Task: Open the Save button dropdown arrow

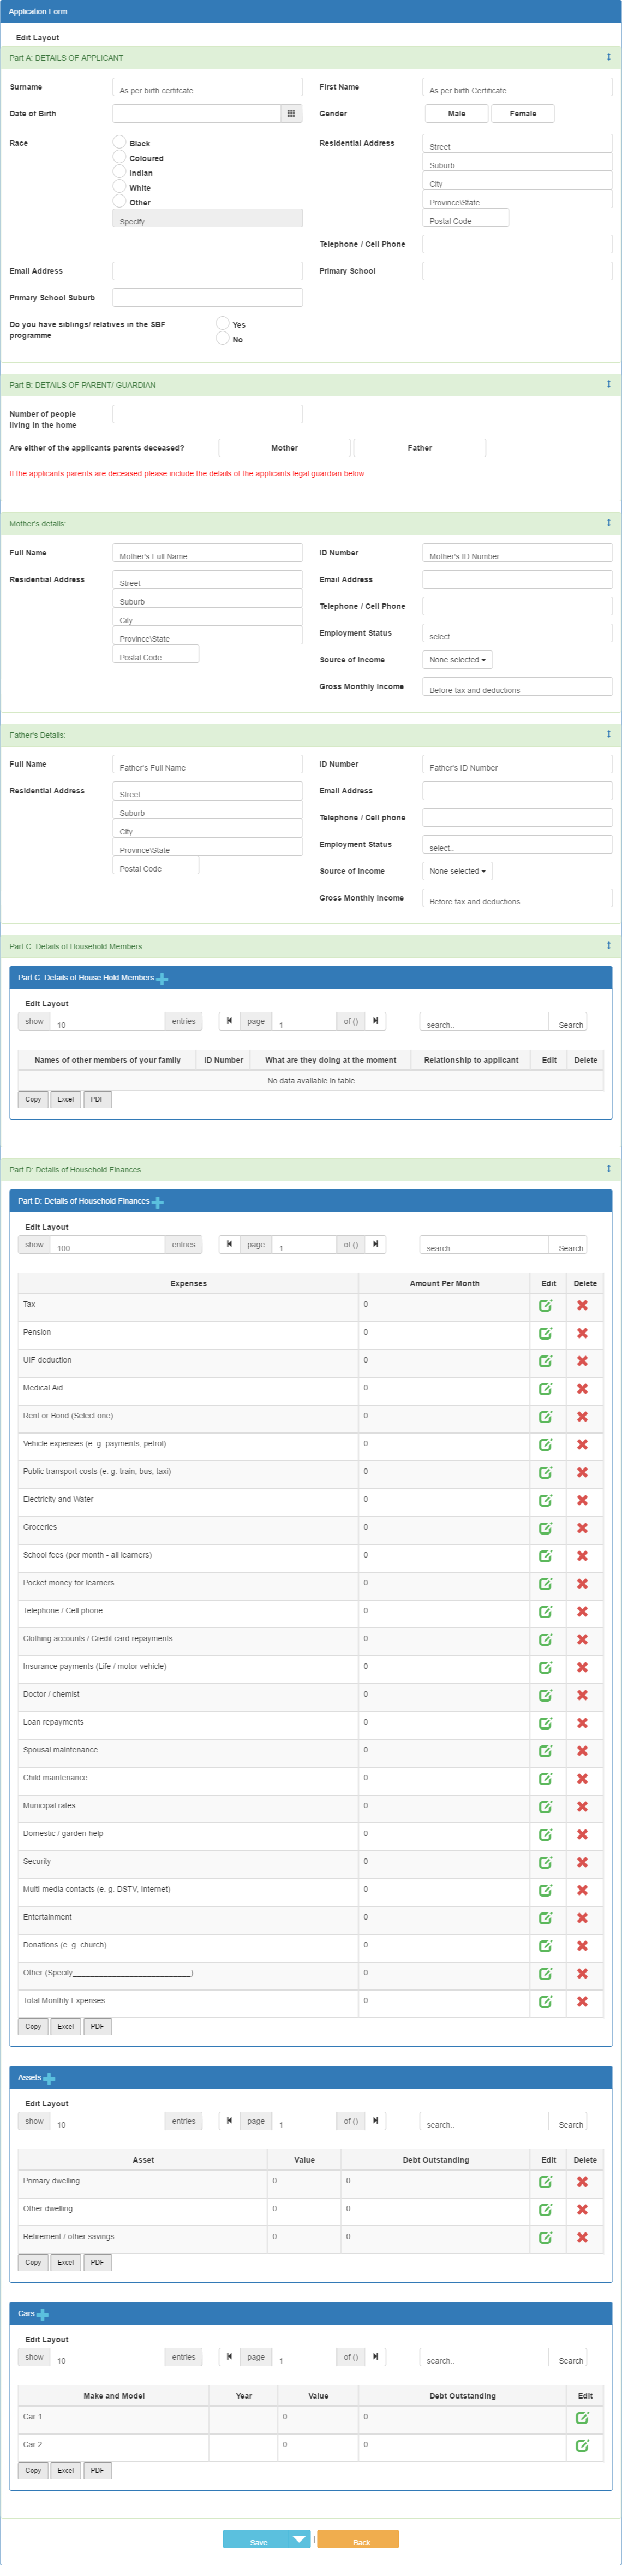Action: (x=300, y=2539)
